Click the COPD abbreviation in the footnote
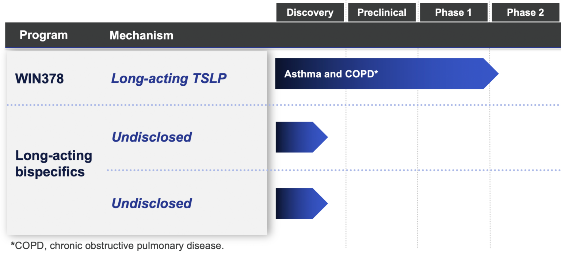Screen dimensions: 561x268 click(x=30, y=245)
